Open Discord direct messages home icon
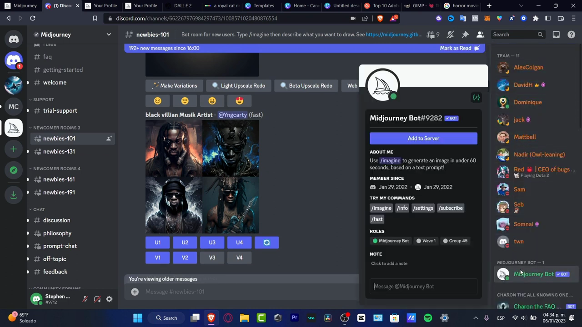This screenshot has height=327, width=582. [x=14, y=40]
